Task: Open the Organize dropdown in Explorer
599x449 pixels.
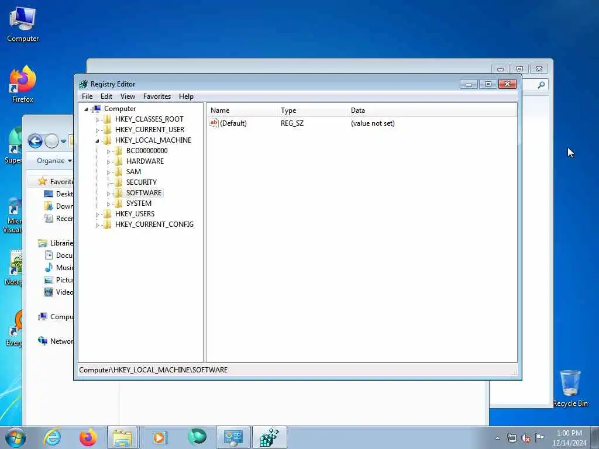Action: 54,161
